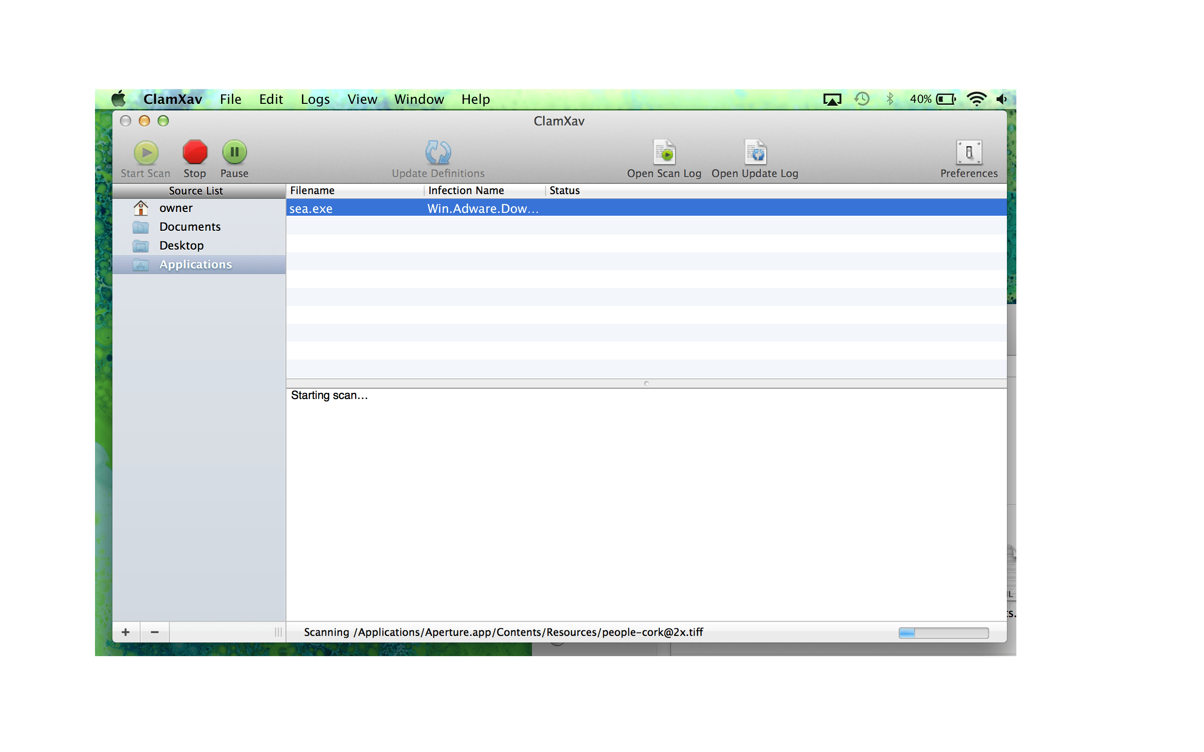Viewport: 1204px width, 752px height.
Task: Open the Scan Log
Action: [664, 153]
